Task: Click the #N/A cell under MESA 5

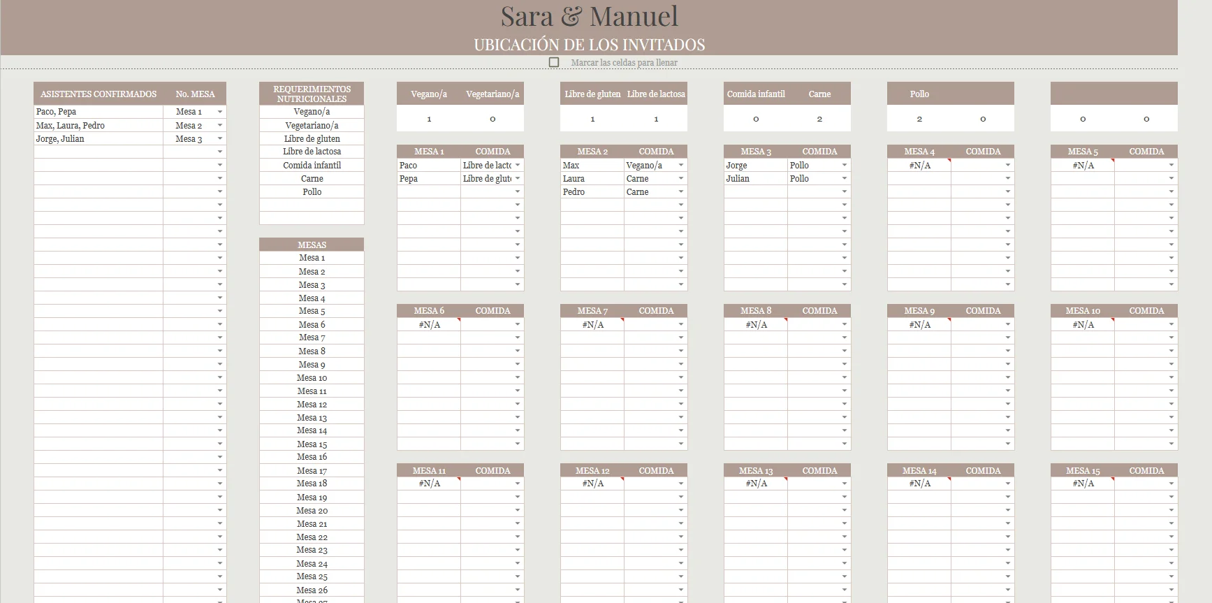Action: pyautogui.click(x=1083, y=166)
